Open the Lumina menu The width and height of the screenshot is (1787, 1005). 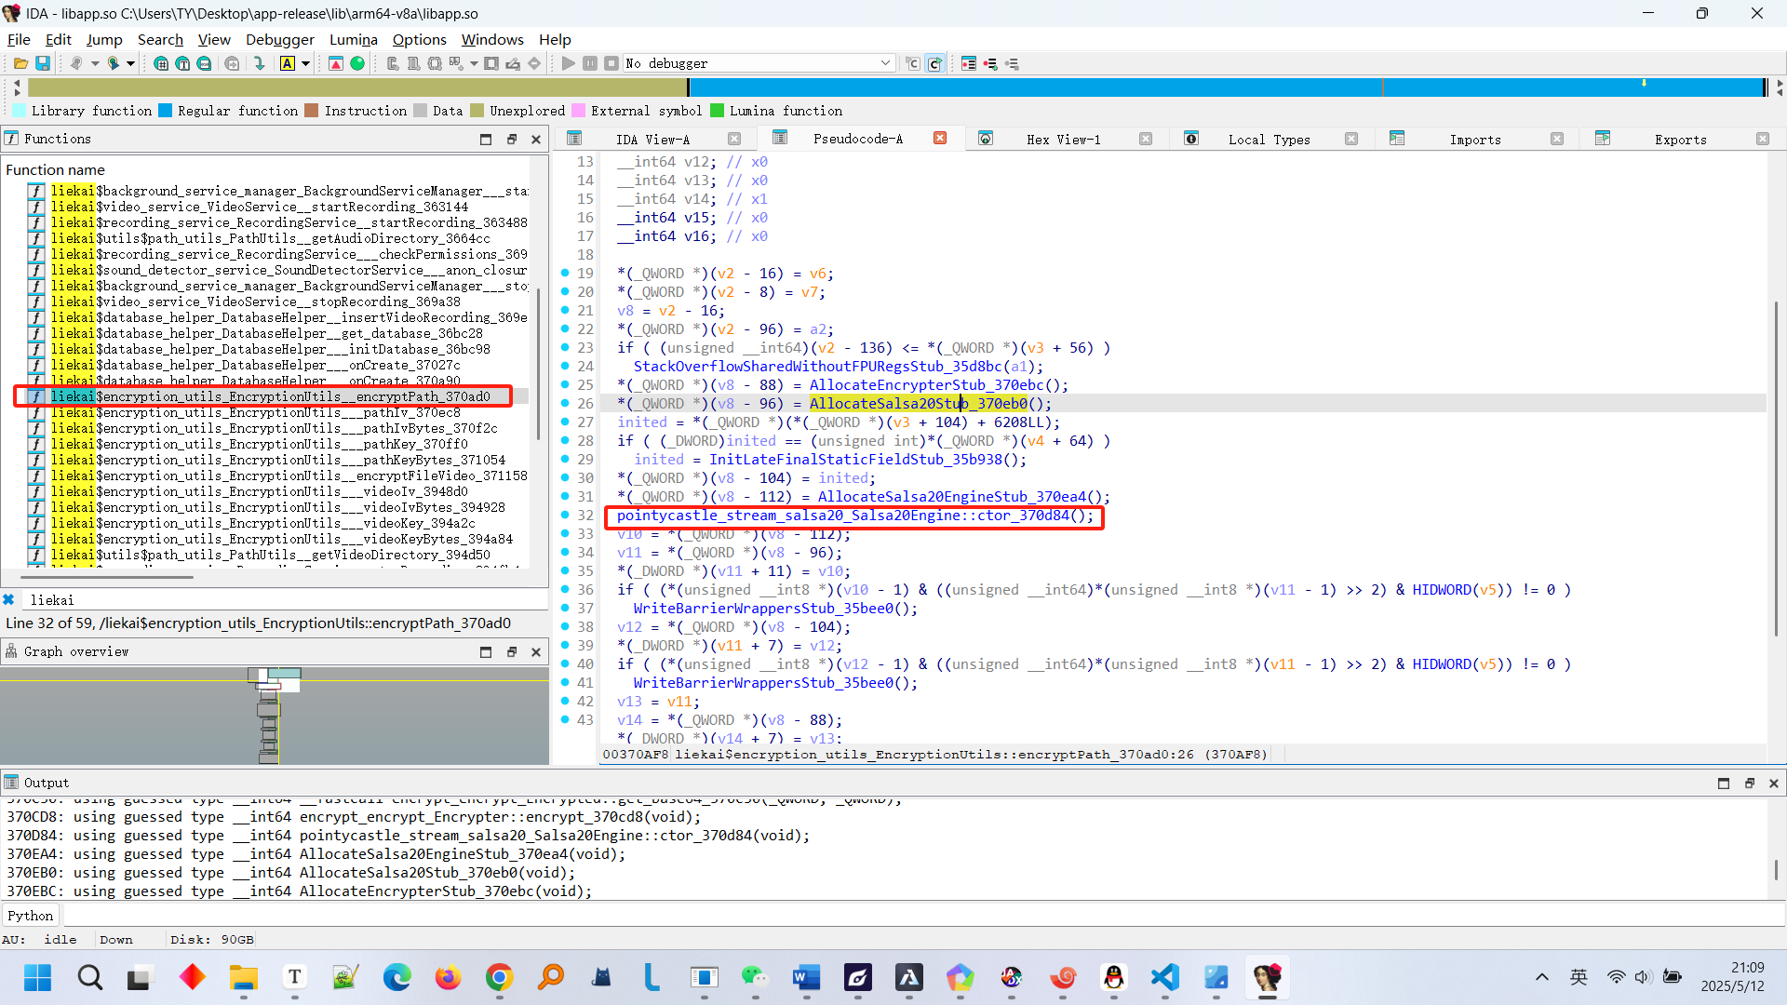pos(354,39)
